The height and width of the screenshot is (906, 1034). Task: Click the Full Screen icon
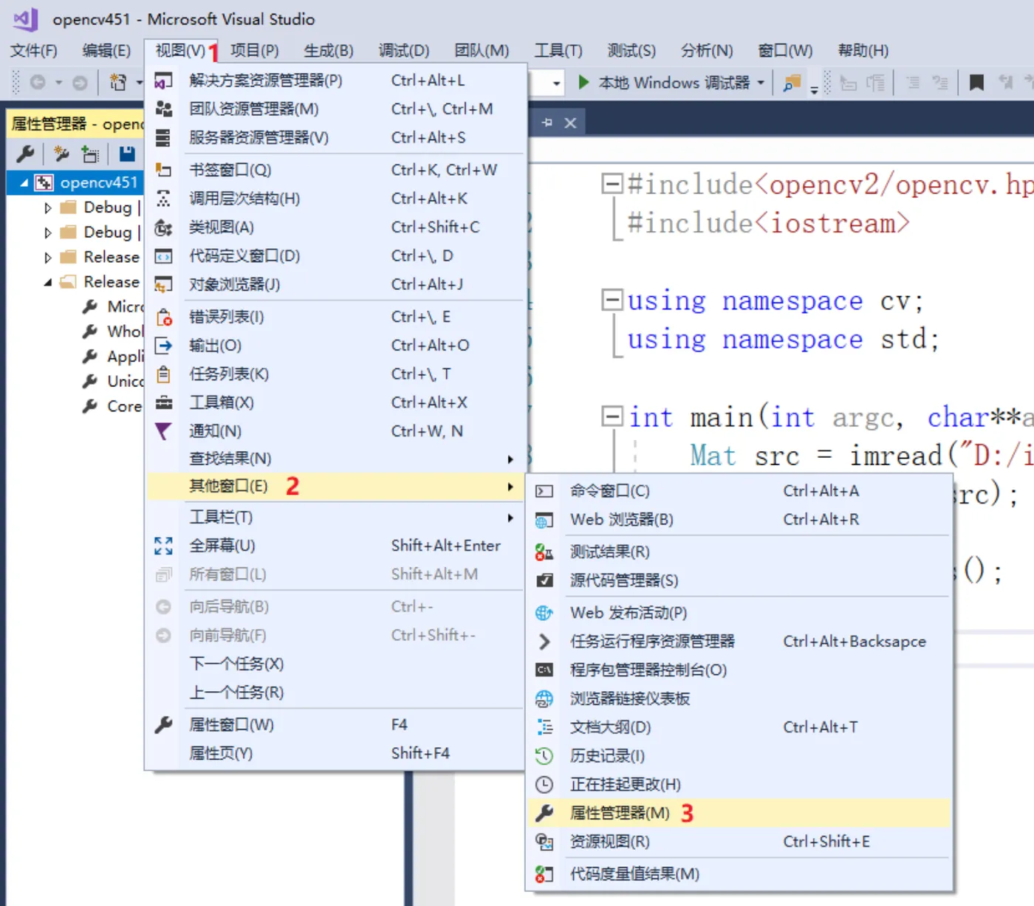(x=163, y=546)
